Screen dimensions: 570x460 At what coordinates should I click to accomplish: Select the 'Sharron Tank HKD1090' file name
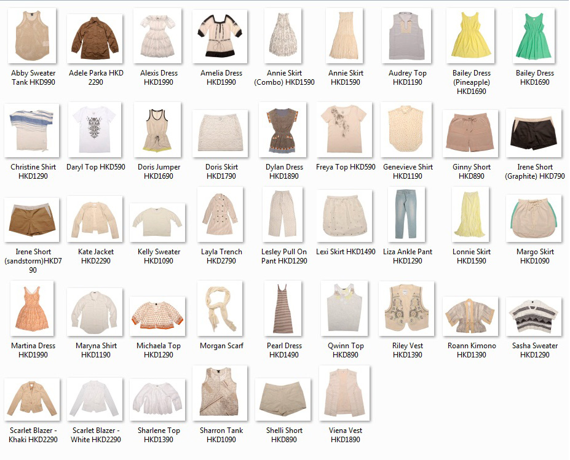click(x=221, y=435)
